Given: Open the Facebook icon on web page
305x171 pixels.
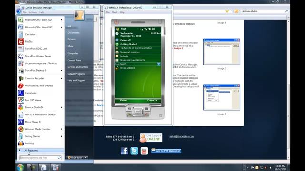Looking at the screenshot, I should coord(124,151).
